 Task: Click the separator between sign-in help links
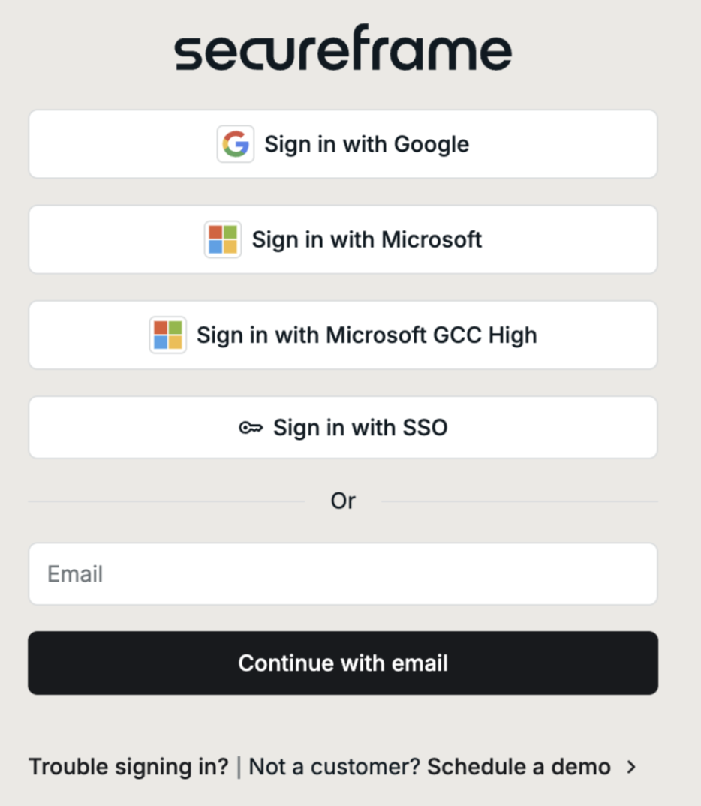click(239, 767)
